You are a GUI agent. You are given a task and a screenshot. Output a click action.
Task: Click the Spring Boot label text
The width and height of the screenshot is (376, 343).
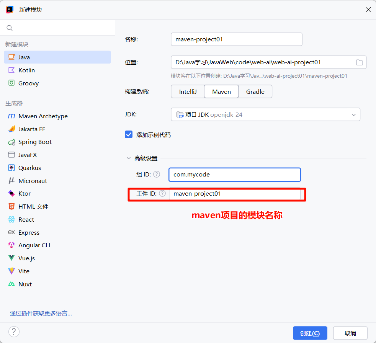pos(35,142)
